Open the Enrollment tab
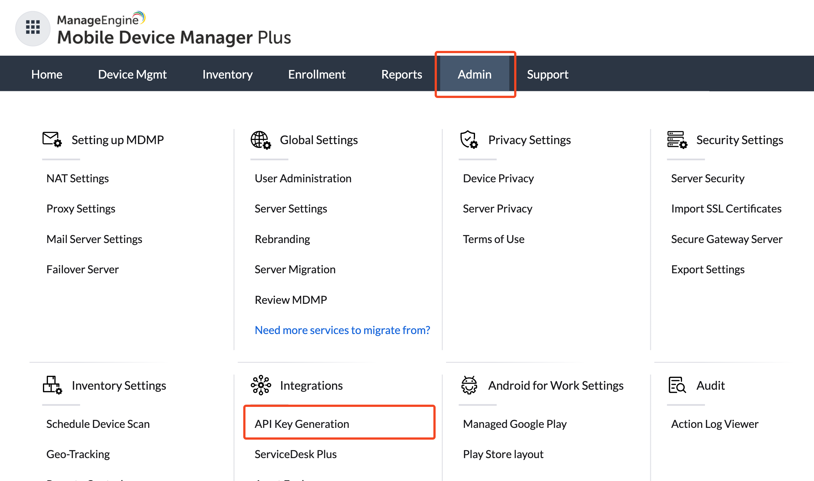Viewport: 814px width, 481px height. 317,74
